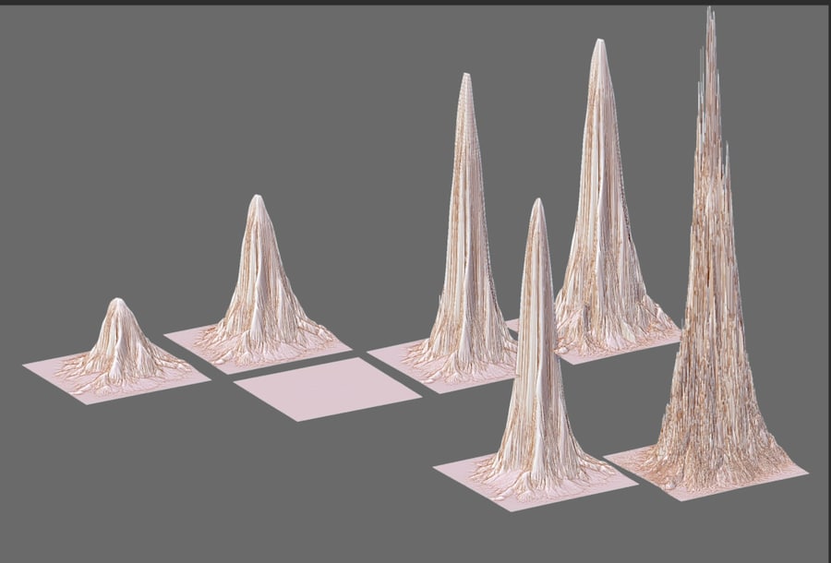Click the rounded top of the back-right peak
831x563 pixels.
(599, 44)
